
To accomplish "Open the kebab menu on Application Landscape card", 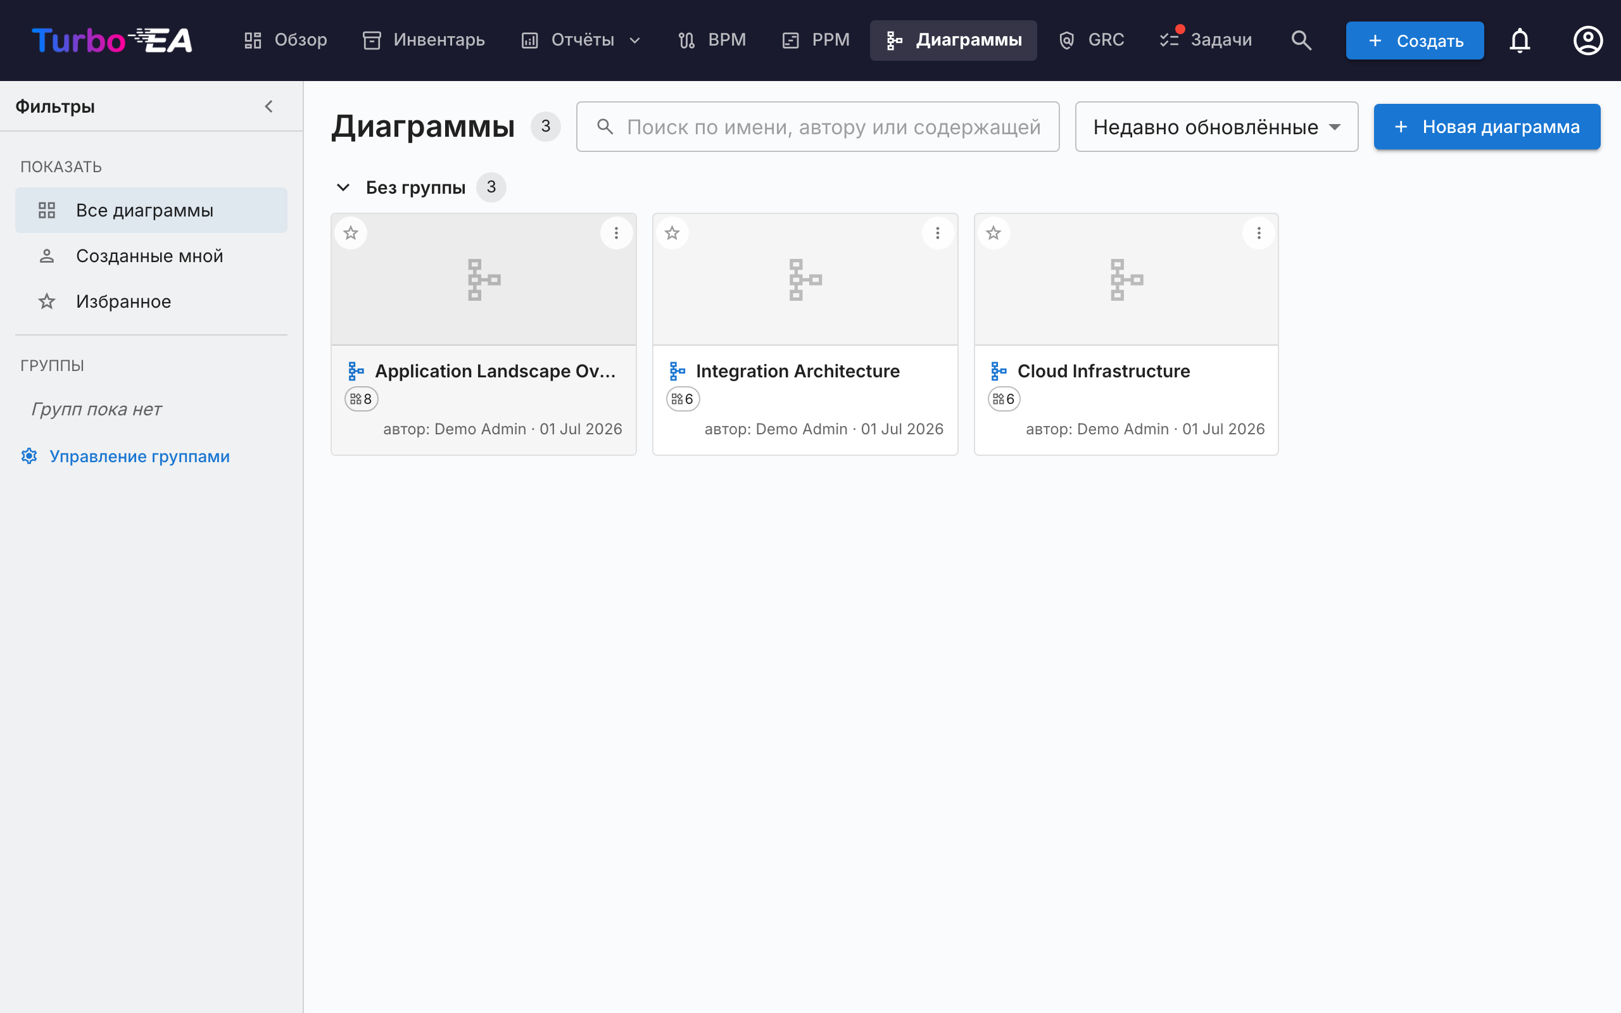I will (x=616, y=233).
